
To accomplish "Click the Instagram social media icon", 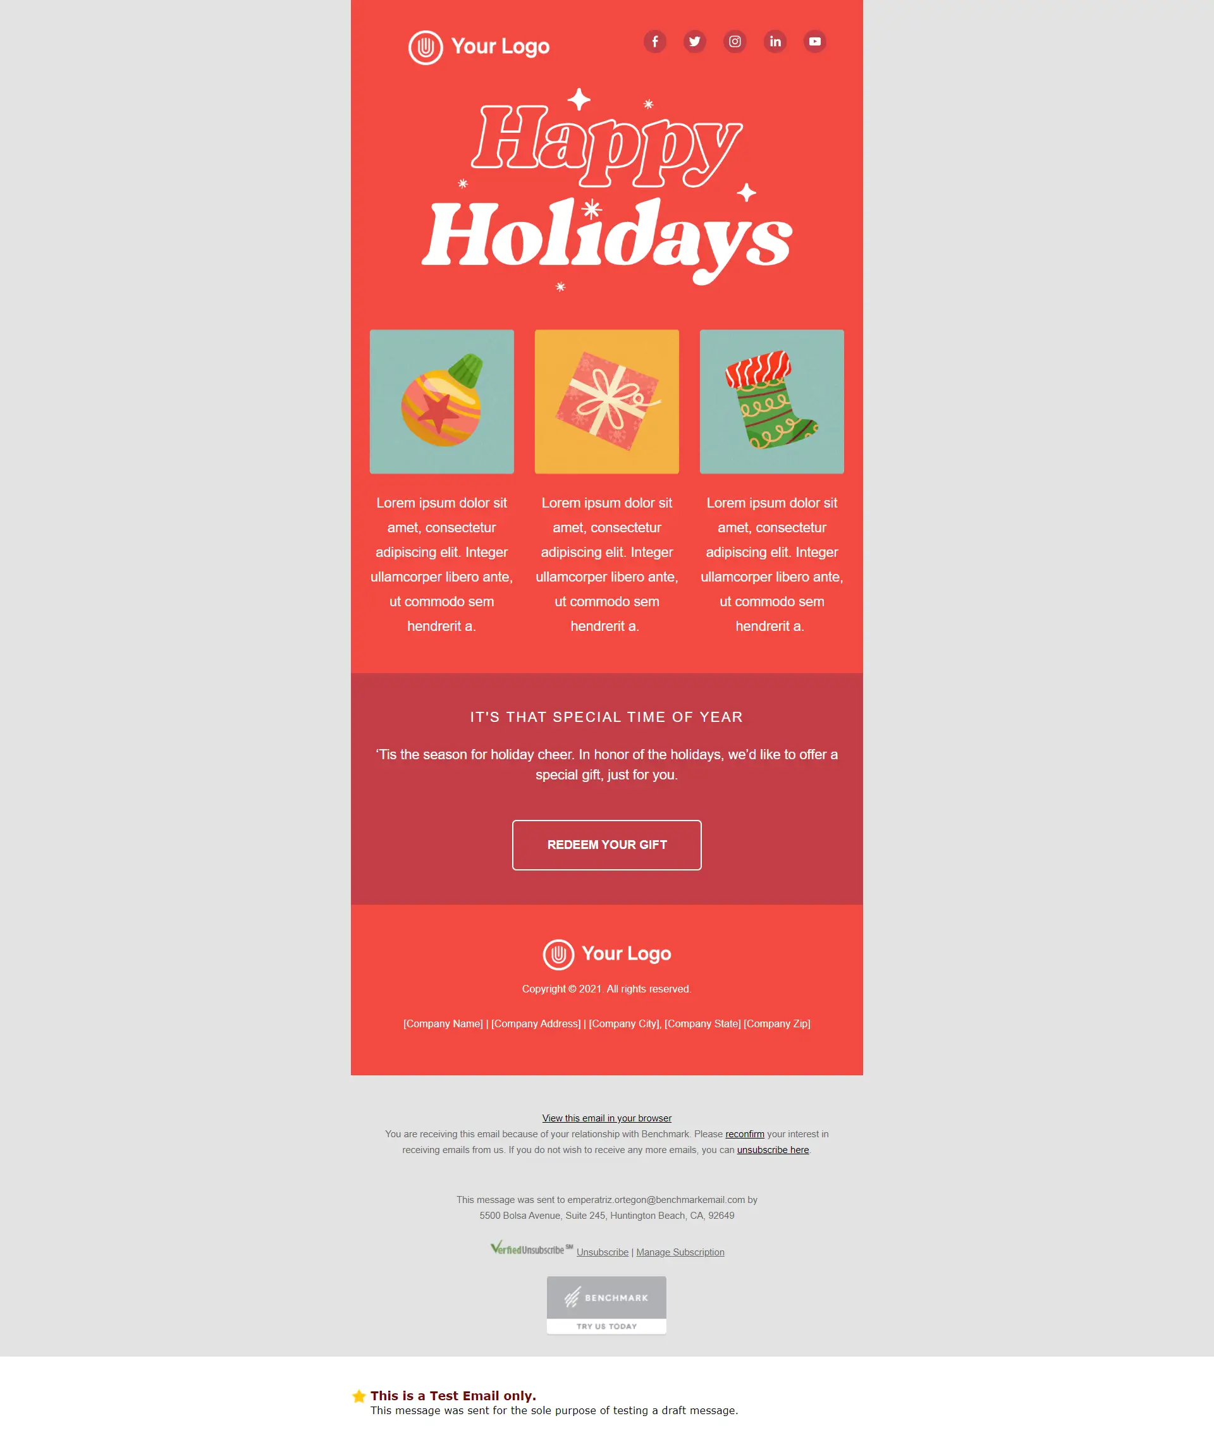I will coord(736,41).
